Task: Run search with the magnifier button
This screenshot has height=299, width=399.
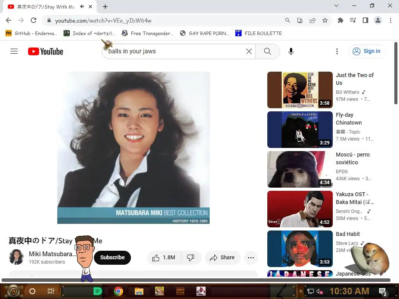Action: coord(267,51)
